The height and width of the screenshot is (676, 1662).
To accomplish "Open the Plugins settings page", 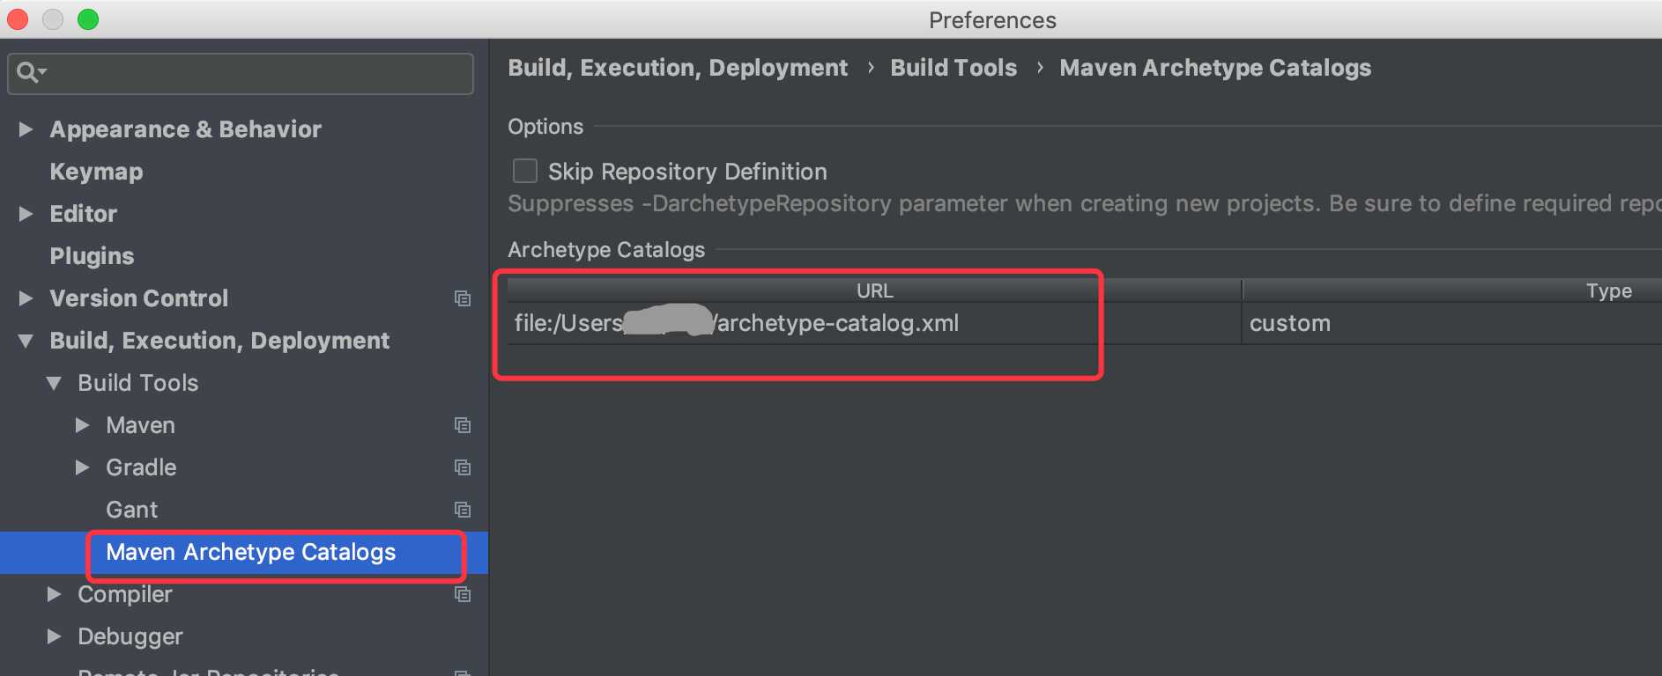I will (x=92, y=256).
